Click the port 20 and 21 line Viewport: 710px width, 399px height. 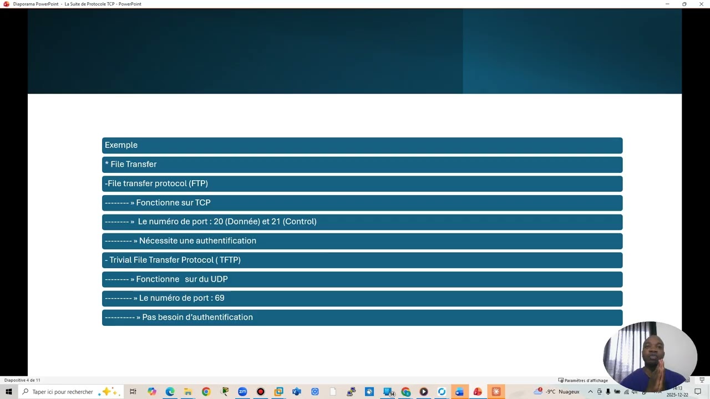click(x=362, y=222)
